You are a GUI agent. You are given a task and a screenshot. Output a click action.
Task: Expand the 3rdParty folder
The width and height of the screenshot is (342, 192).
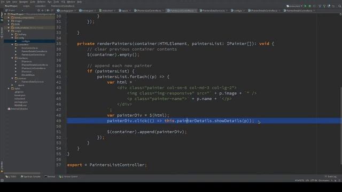point(12,34)
